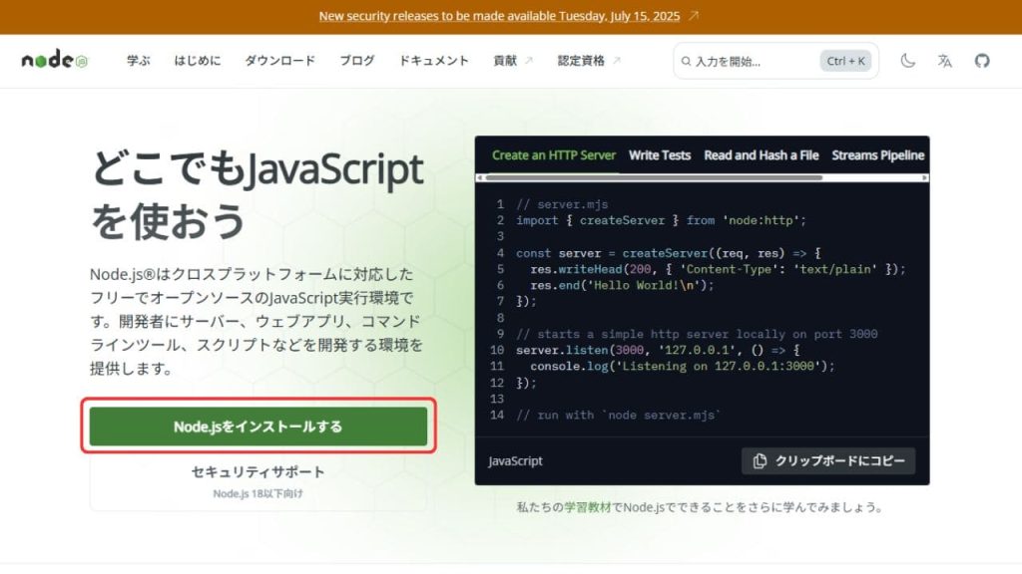The width and height of the screenshot is (1022, 574).
Task: Open the 学習教材 link
Action: [587, 507]
